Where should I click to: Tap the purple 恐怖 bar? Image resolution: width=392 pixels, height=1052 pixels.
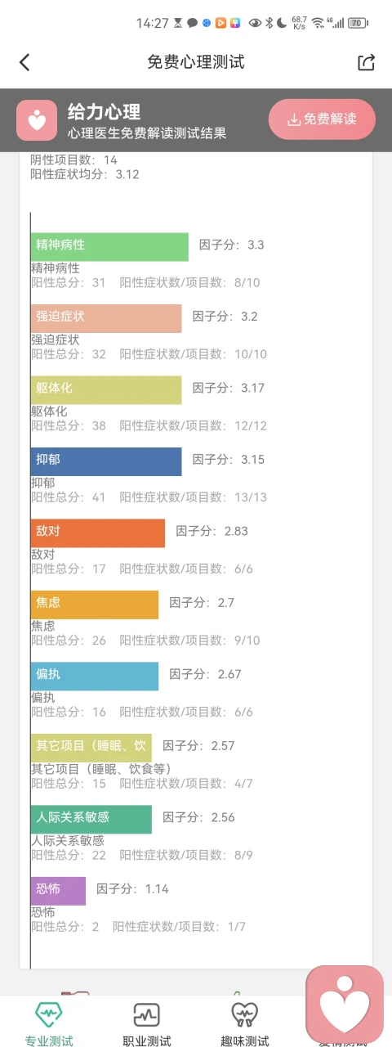point(58,891)
